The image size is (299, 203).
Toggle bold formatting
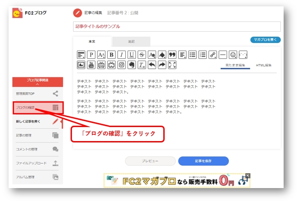(111, 55)
